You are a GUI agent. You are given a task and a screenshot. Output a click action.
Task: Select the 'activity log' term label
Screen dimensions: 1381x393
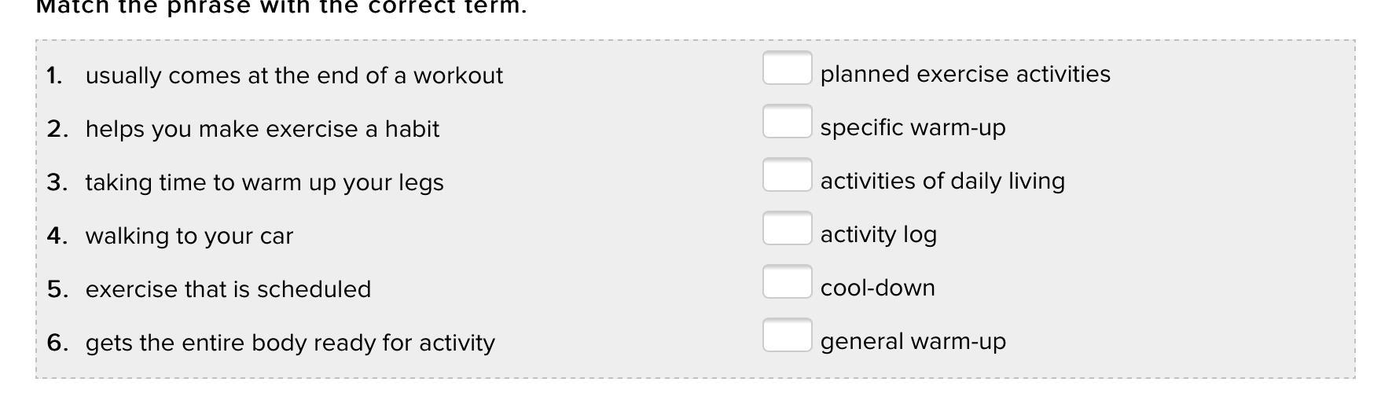click(878, 234)
